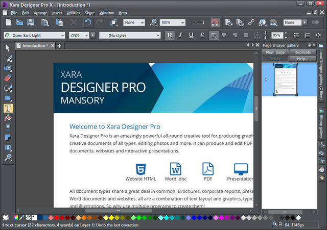The image size is (327, 230).
Task: Toggle Bold text formatting
Action: [x=170, y=35]
